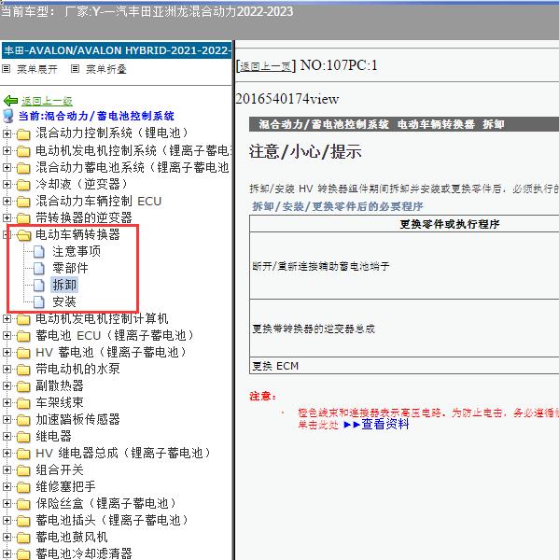Click the 更换零件或执行程序 table header
Image resolution: width=559 pixels, height=560 pixels.
tap(449, 224)
